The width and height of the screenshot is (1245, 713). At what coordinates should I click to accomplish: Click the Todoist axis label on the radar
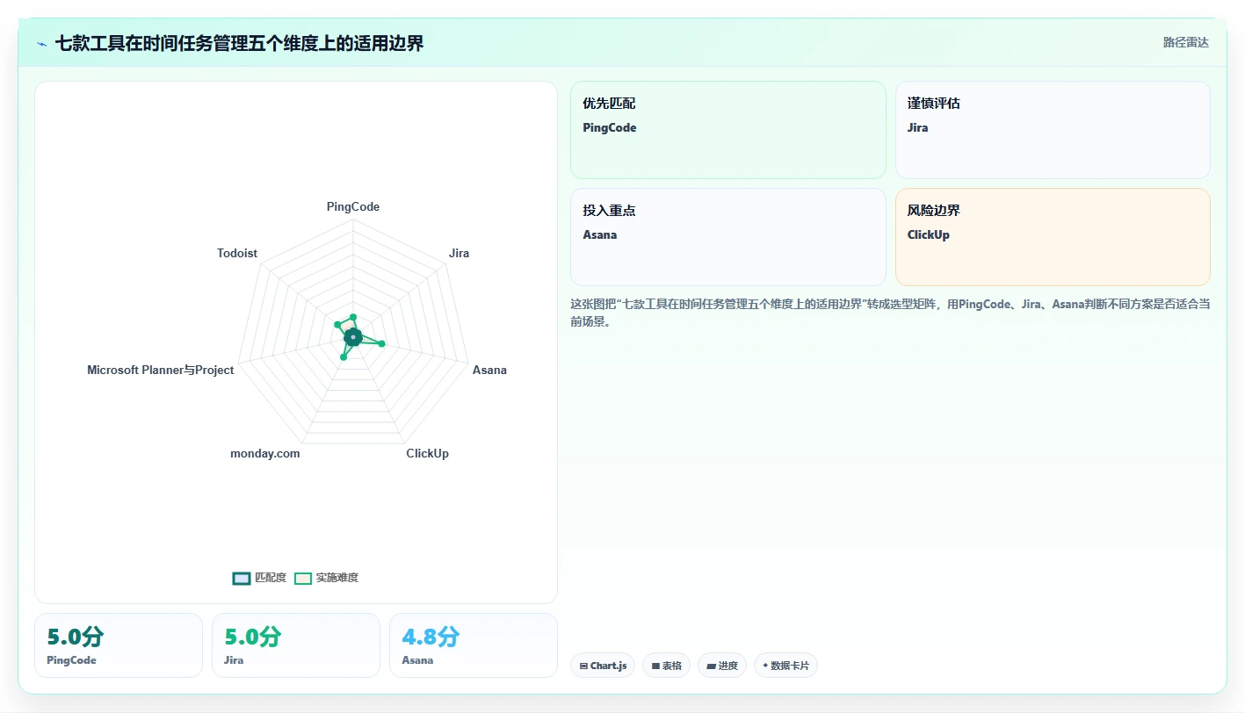click(x=237, y=253)
